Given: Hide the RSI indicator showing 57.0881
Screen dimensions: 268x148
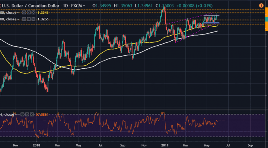Looking at the screenshot, I should click(x=22, y=115).
